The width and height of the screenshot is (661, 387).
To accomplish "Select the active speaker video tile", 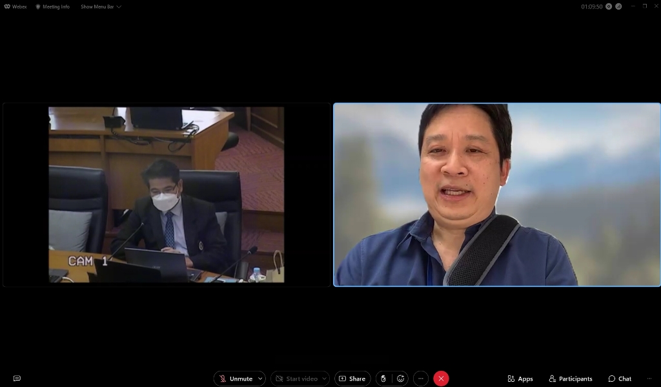I will [x=496, y=194].
